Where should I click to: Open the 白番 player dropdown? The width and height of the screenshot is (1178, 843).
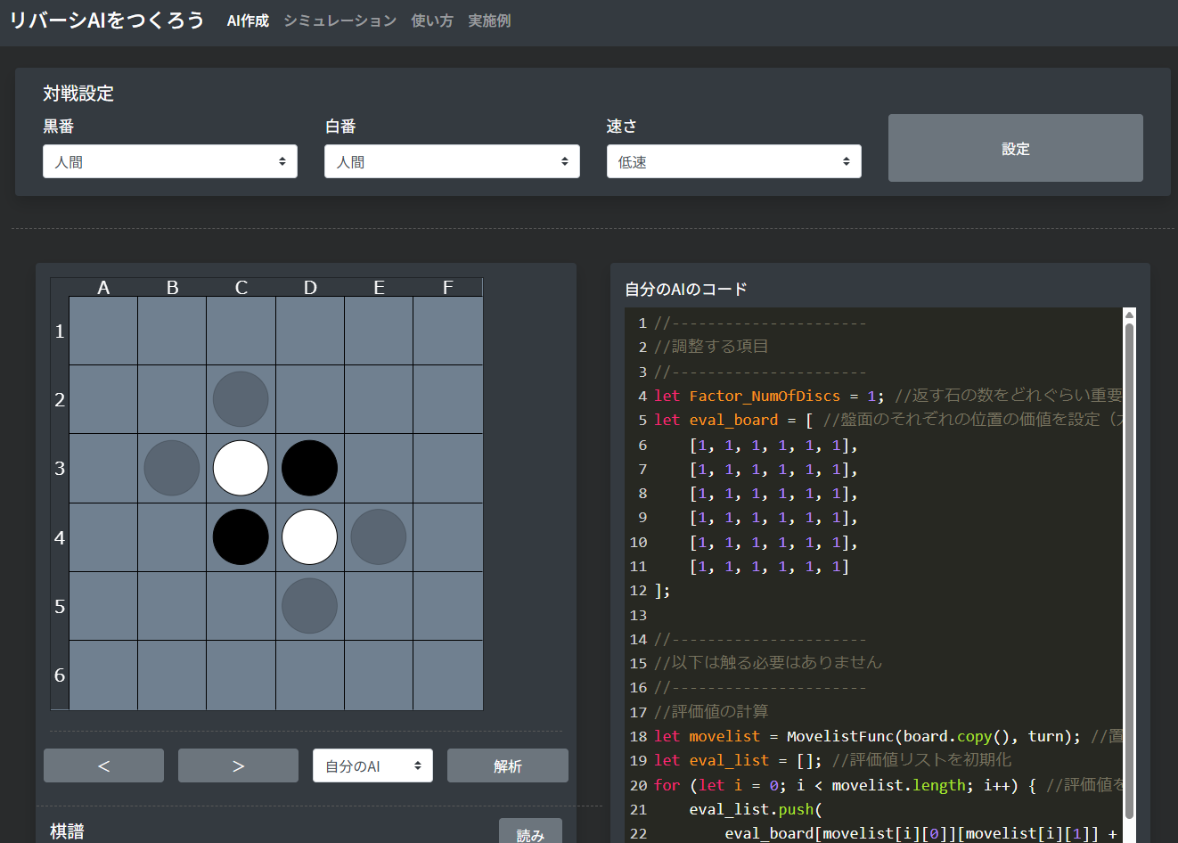[x=452, y=161]
